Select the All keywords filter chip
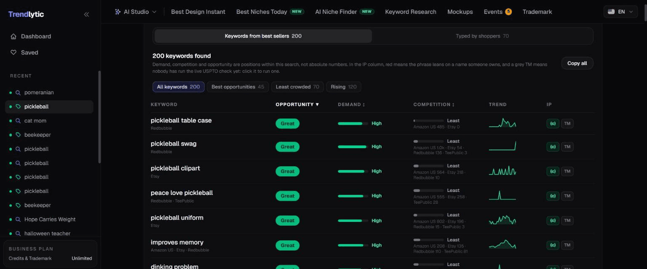This screenshot has width=647, height=269. pos(179,87)
